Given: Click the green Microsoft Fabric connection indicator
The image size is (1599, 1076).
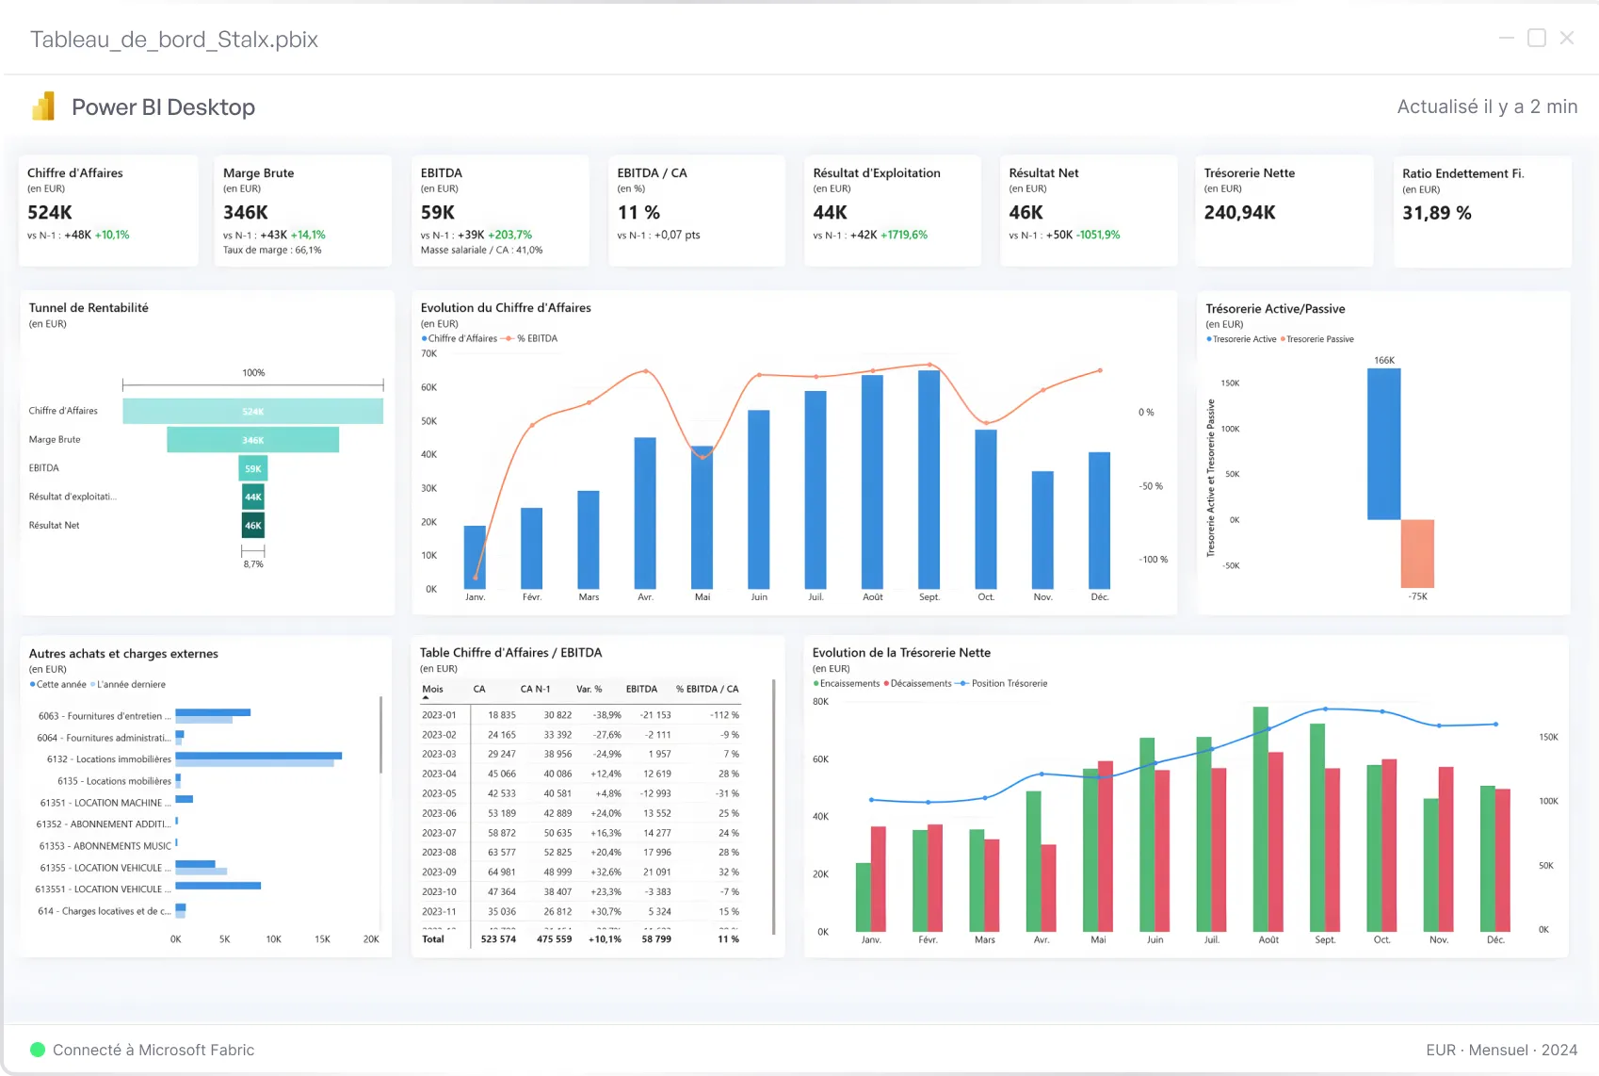Looking at the screenshot, I should coord(38,1050).
